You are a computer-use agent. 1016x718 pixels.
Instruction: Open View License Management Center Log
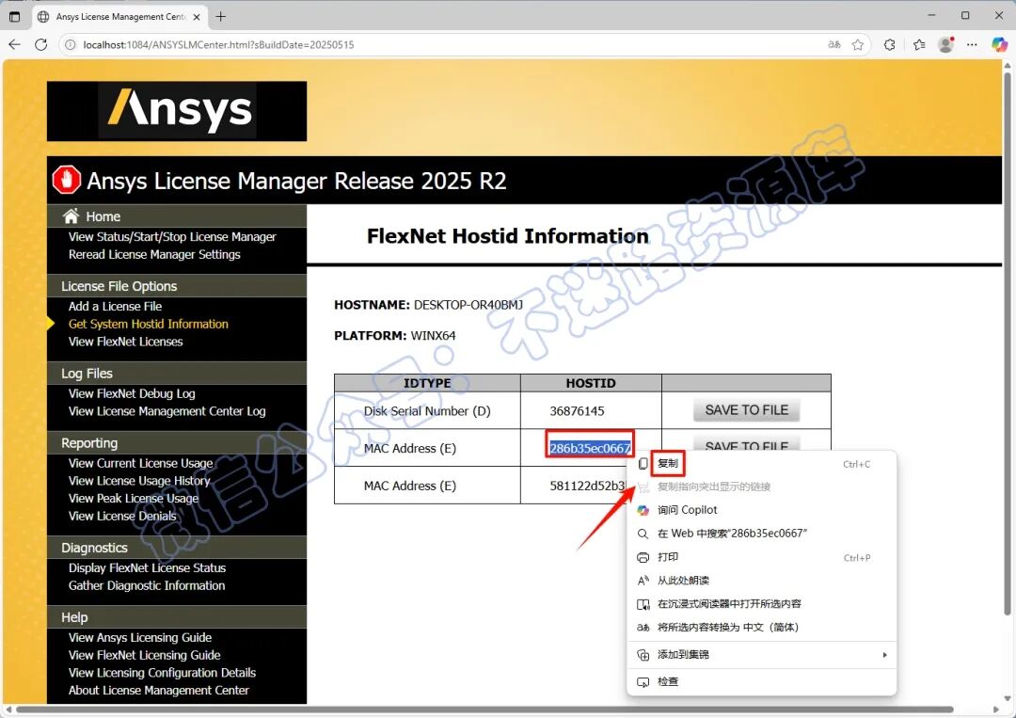[167, 411]
